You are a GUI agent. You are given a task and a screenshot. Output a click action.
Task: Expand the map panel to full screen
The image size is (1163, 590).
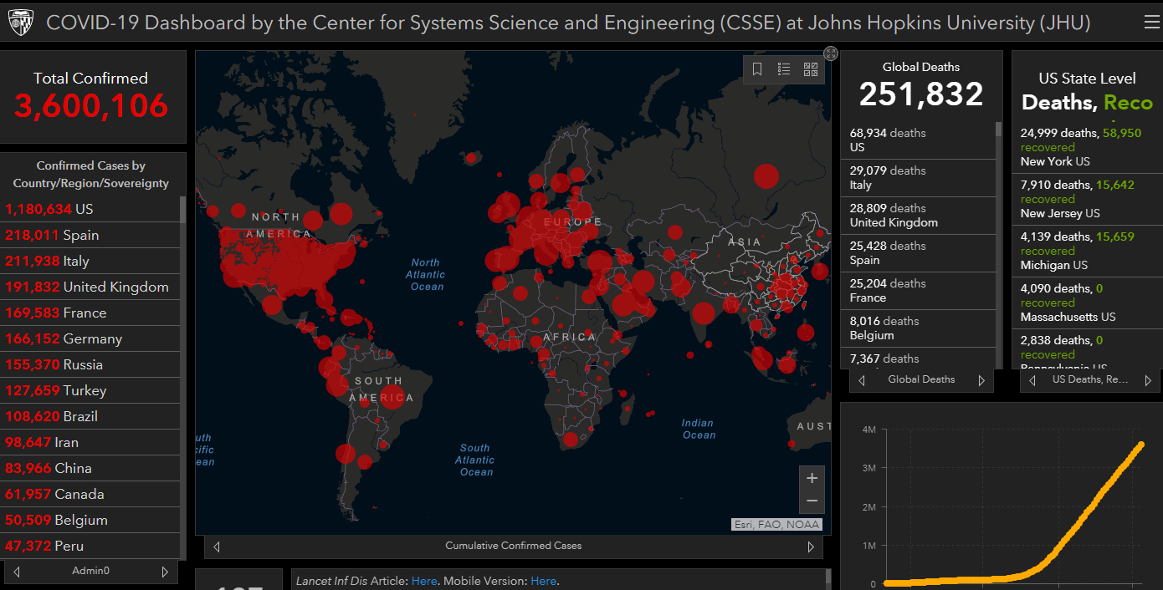point(831,53)
